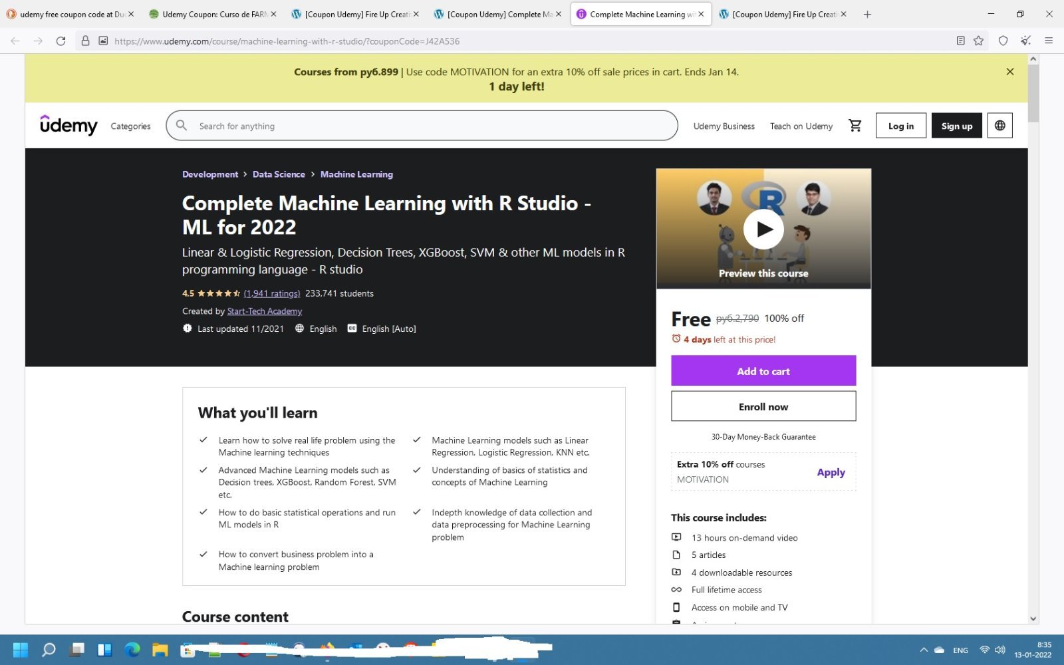Screen dimensions: 1064x665
Task: Click the 'Course content' heading
Action: point(235,616)
